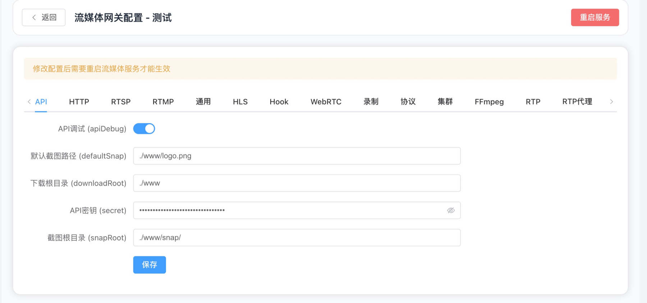Image resolution: width=647 pixels, height=303 pixels.
Task: Switch to the WebRTC tab
Action: coord(326,102)
